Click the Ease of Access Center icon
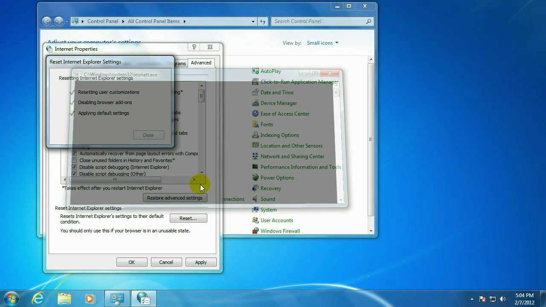Screen dimensions: 546x307 point(256,114)
